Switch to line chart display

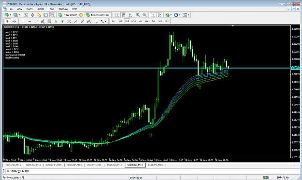tap(130, 15)
